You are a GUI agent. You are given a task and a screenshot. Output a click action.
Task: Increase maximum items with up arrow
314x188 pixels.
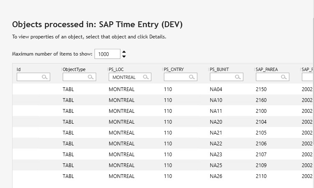point(124,52)
